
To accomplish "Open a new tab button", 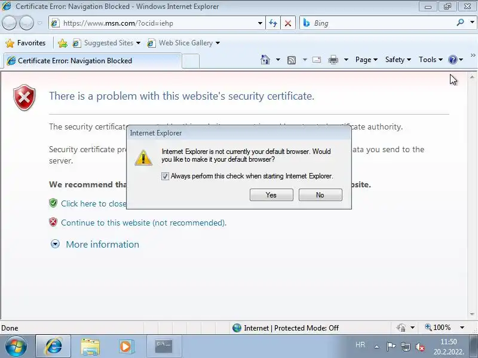I will 191,61.
